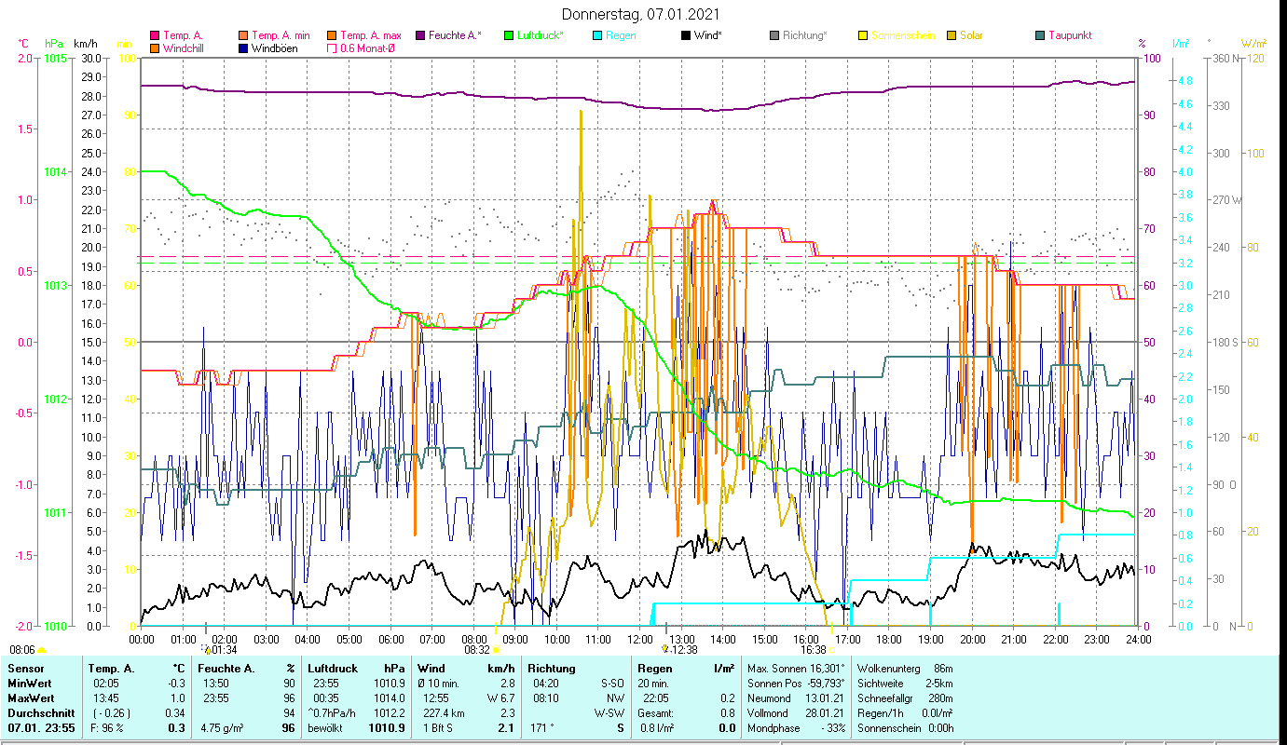1287x745 pixels.
Task: Click the Regen cyan legend square
Action: point(597,36)
